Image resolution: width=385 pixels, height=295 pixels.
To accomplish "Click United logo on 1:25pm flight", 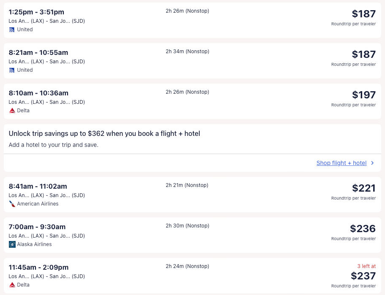I will click(12, 30).
